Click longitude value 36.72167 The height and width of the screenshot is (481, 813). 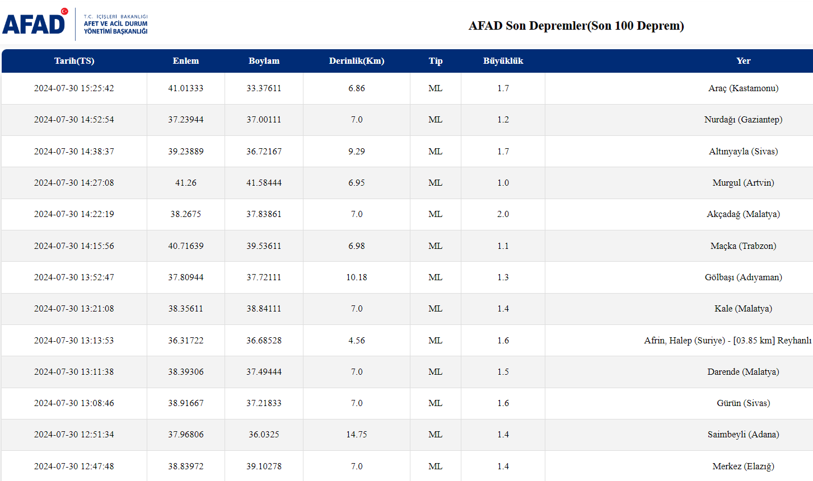coord(264,152)
